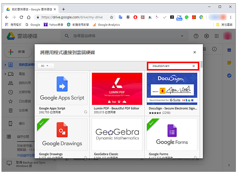Viewport: 241px width, 174px height.
Task: Reload the page with the refresh icon
Action: pyautogui.click(x=21, y=17)
